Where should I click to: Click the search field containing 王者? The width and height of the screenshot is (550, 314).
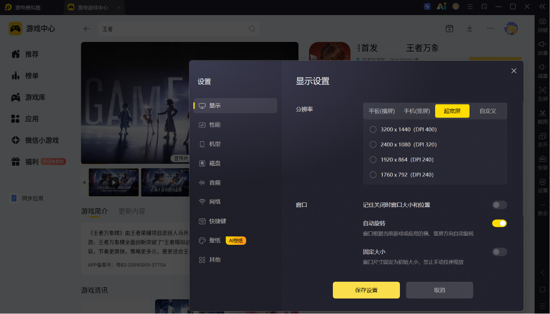(x=179, y=29)
